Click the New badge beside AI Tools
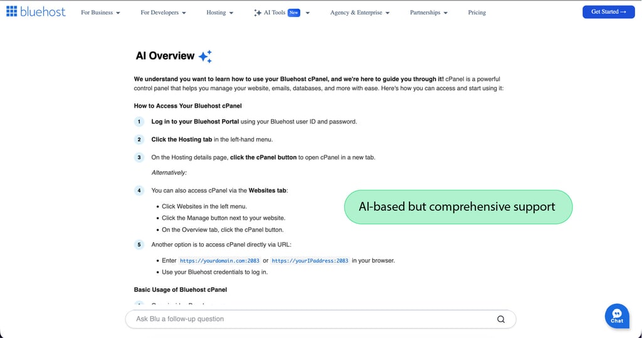This screenshot has width=642, height=338. pyautogui.click(x=293, y=13)
